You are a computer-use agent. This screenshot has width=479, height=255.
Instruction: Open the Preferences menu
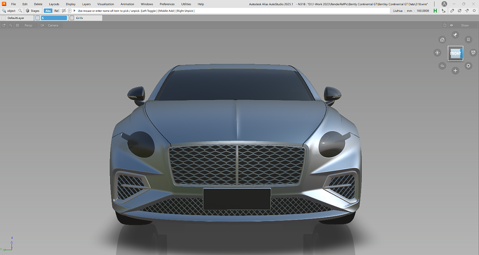[167, 4]
